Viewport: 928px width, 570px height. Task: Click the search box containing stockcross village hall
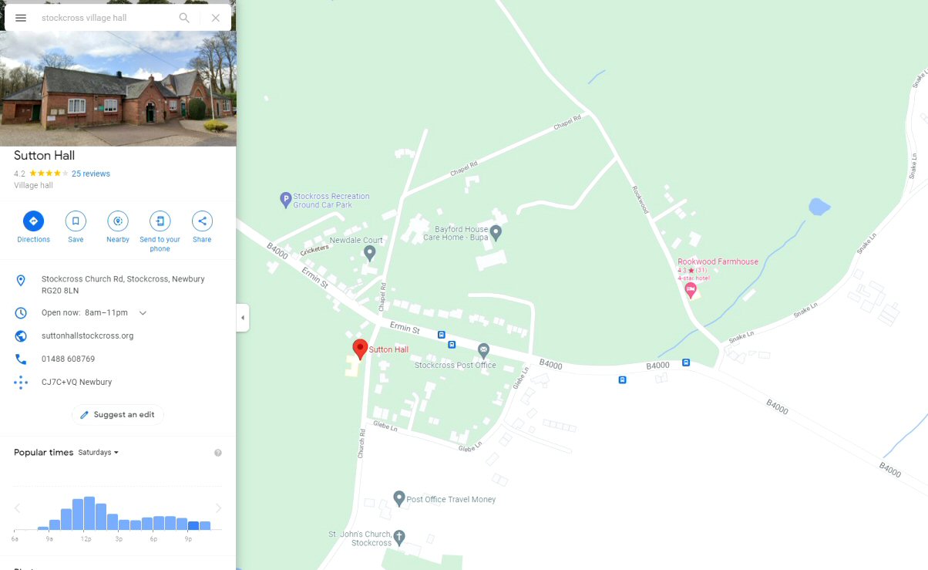(106, 18)
